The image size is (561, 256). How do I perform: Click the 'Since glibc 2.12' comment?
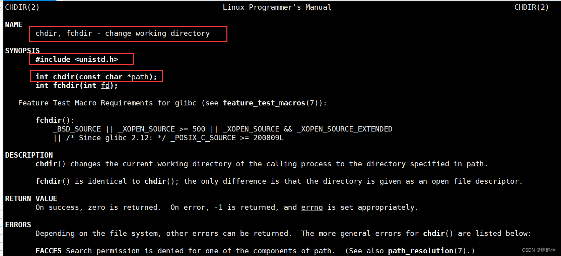coord(116,138)
